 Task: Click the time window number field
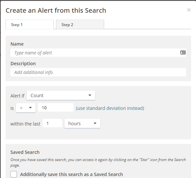[x=52, y=124]
